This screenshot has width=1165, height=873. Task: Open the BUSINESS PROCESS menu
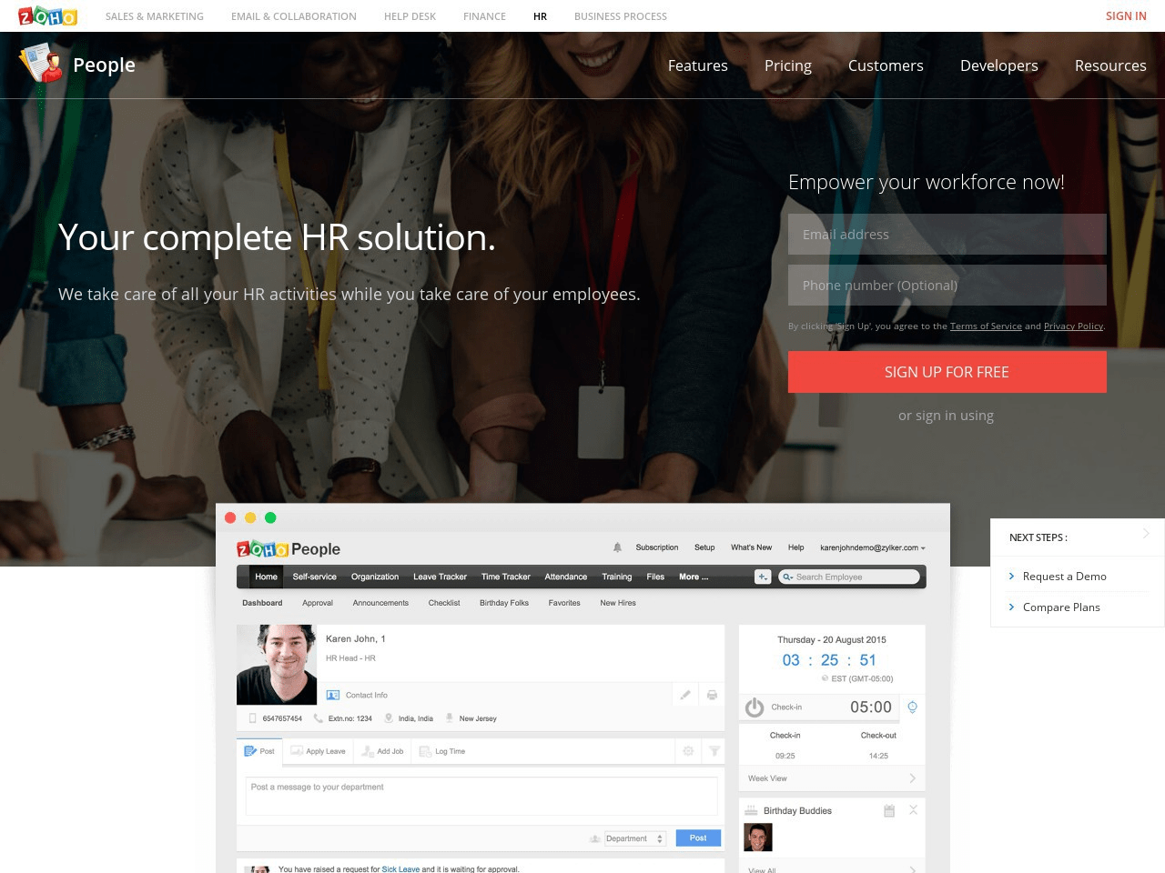621,16
